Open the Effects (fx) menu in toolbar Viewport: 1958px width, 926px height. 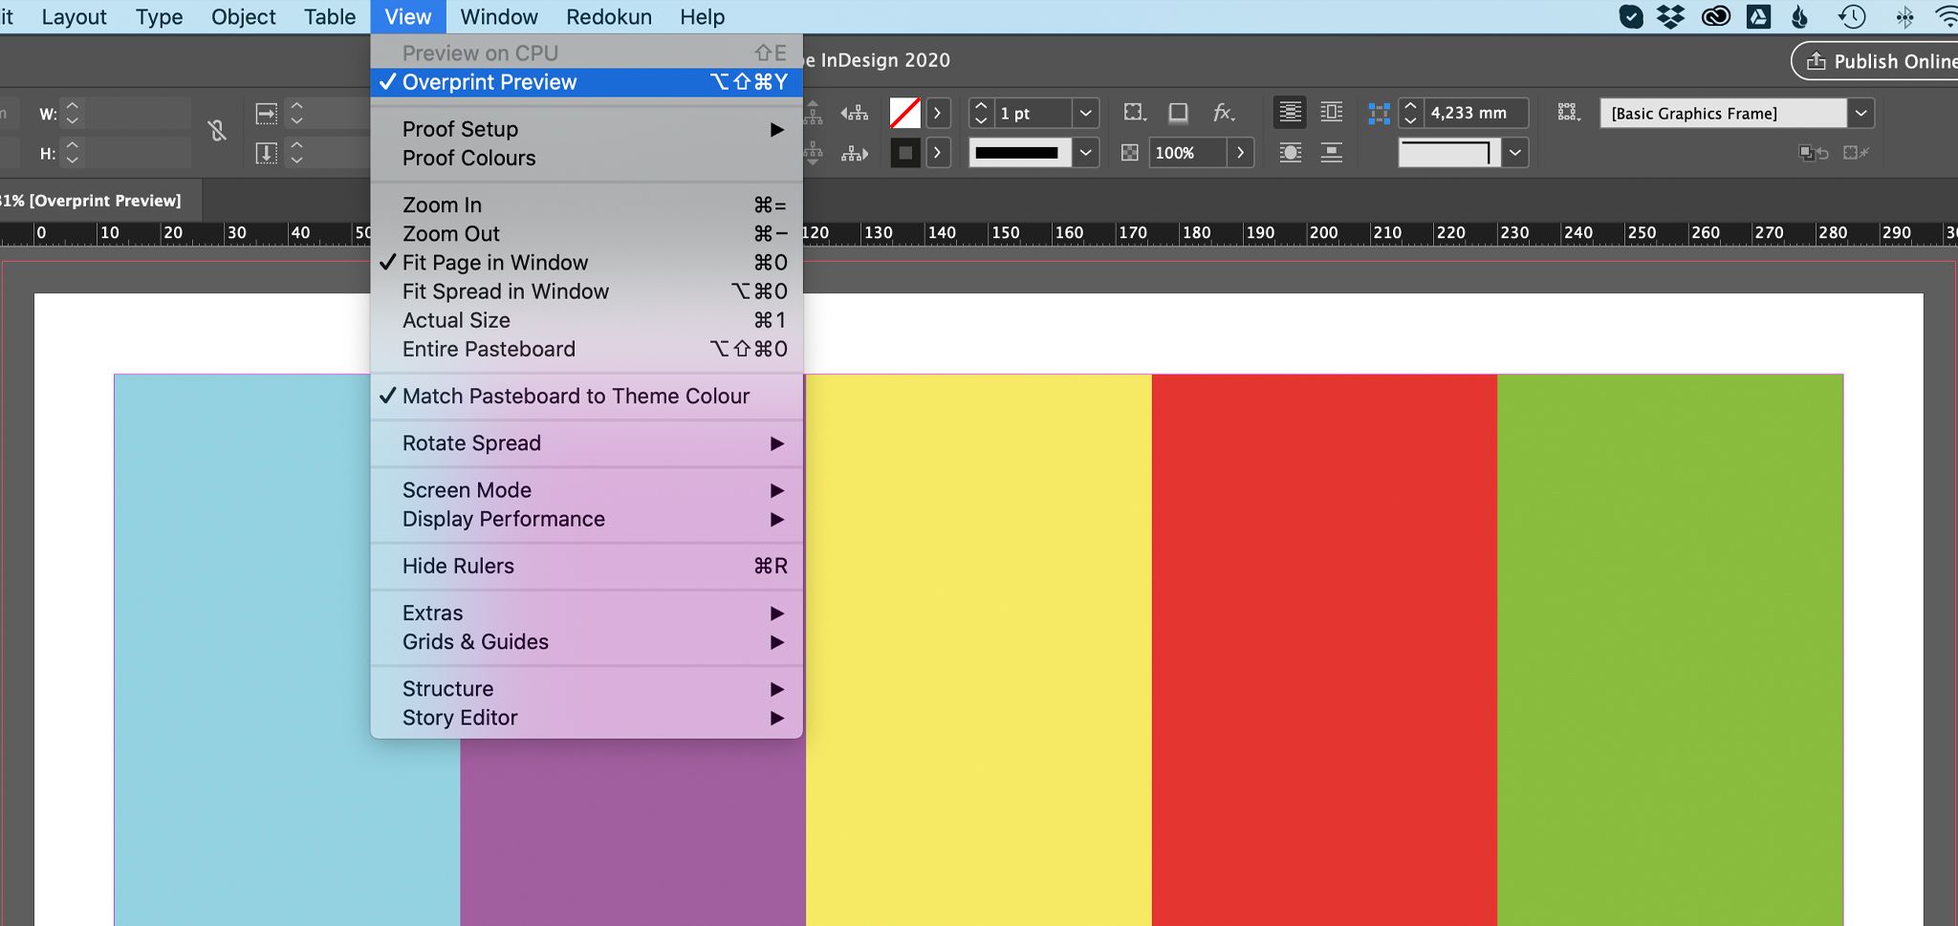click(1223, 113)
